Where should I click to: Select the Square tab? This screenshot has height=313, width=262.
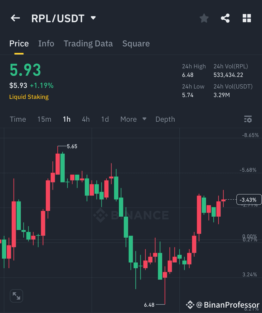click(x=136, y=43)
